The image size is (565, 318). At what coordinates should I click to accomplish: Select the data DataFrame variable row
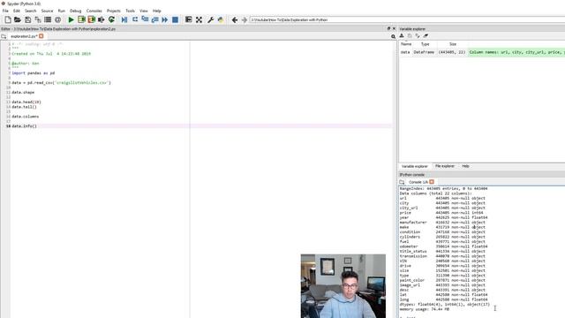point(482,52)
